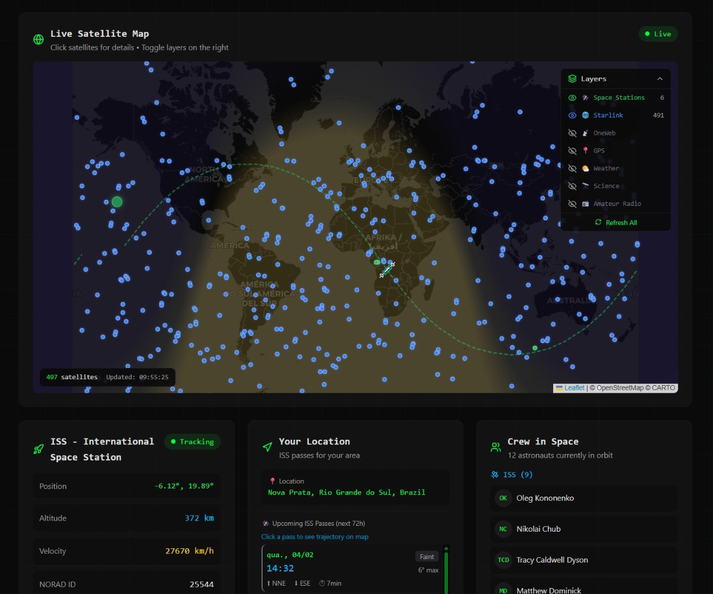Click the Space Stations satellite icon
This screenshot has width=713, height=594.
click(585, 97)
